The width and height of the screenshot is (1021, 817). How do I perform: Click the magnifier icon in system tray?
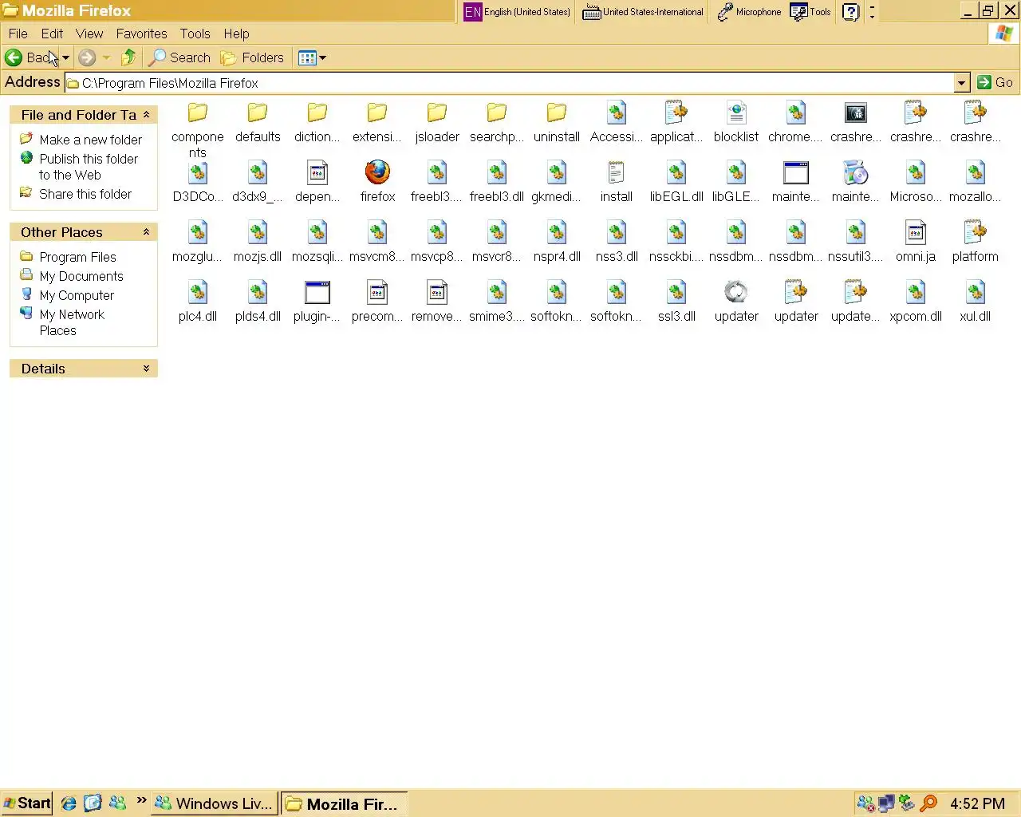pyautogui.click(x=928, y=803)
